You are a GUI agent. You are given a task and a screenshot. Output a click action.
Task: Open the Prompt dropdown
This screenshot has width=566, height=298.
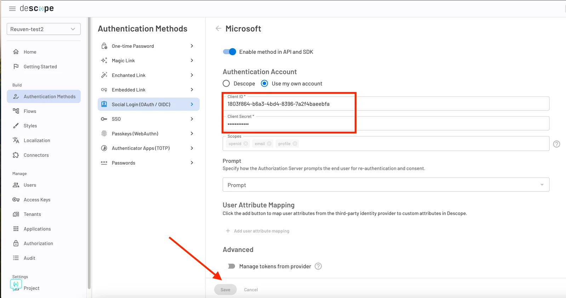pyautogui.click(x=386, y=185)
